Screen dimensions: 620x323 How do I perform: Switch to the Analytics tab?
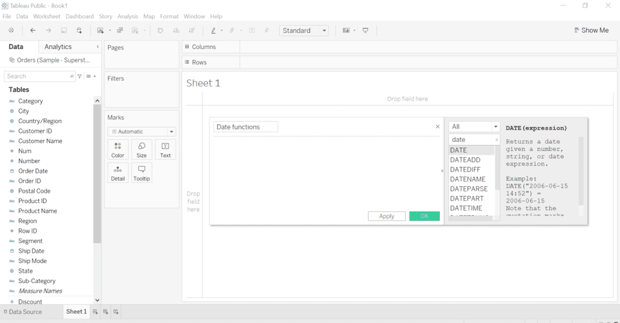click(x=58, y=46)
